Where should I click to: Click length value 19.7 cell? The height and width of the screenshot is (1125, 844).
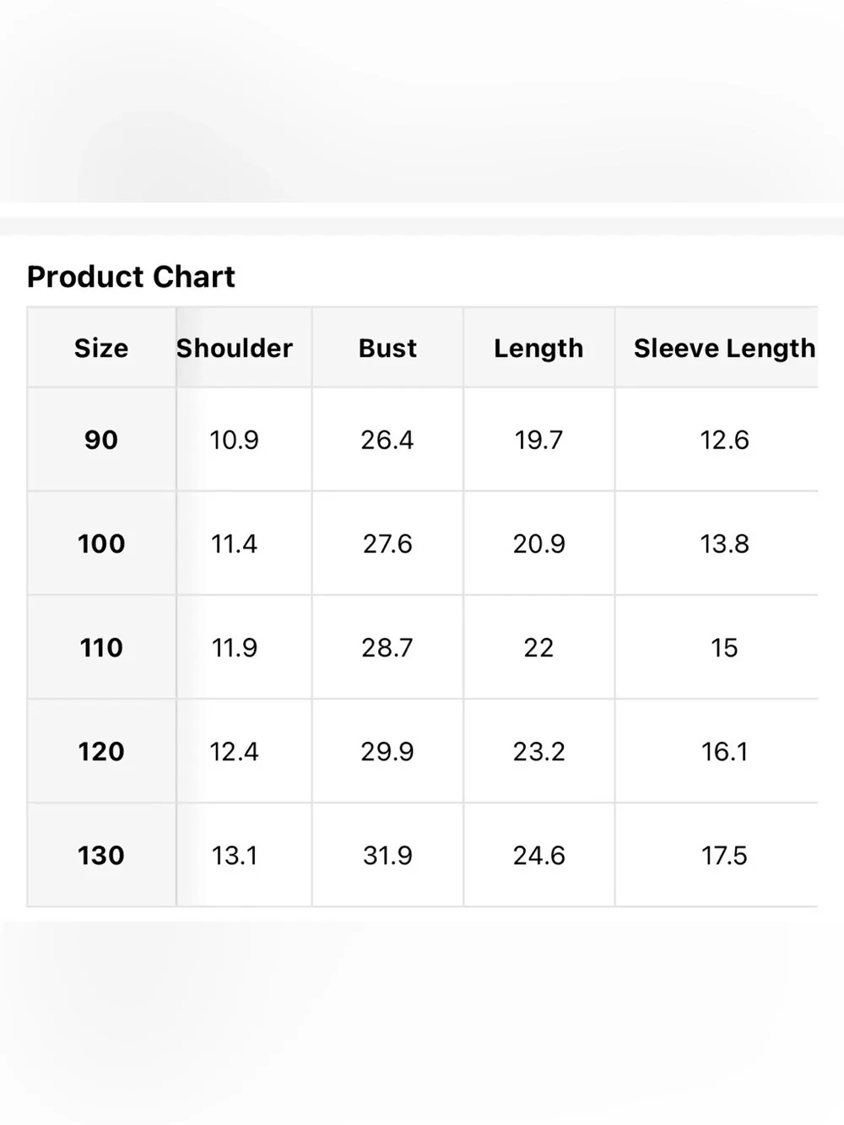pos(538,440)
